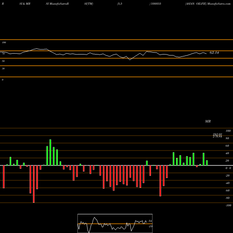Click the RSI value 62.14 label
This screenshot has height=233, width=233.
point(214,53)
